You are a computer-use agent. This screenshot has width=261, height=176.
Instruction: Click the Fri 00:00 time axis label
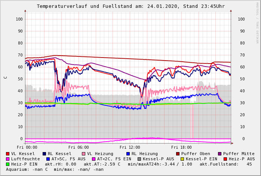point(27,147)
